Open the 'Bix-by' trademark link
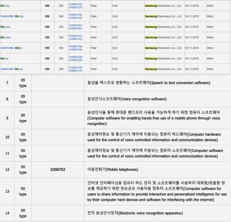The width and height of the screenshot is (231, 222). click(x=5, y=58)
